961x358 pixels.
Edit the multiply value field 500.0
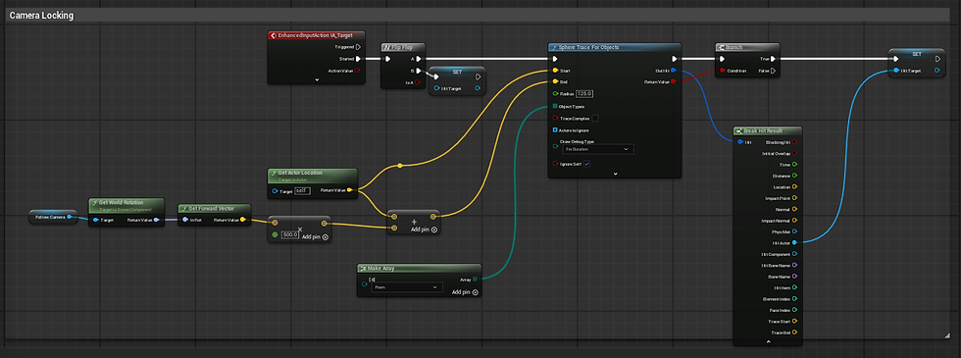(289, 234)
